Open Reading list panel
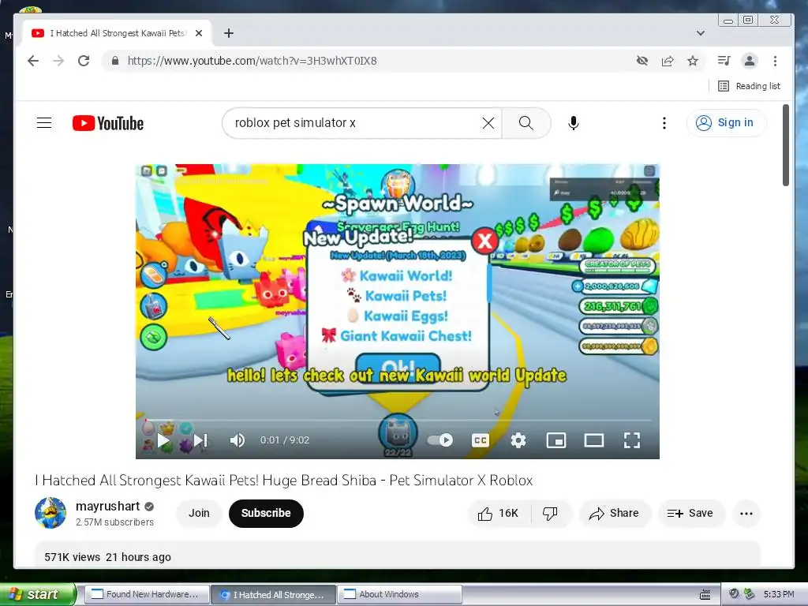808x606 pixels. coord(750,86)
